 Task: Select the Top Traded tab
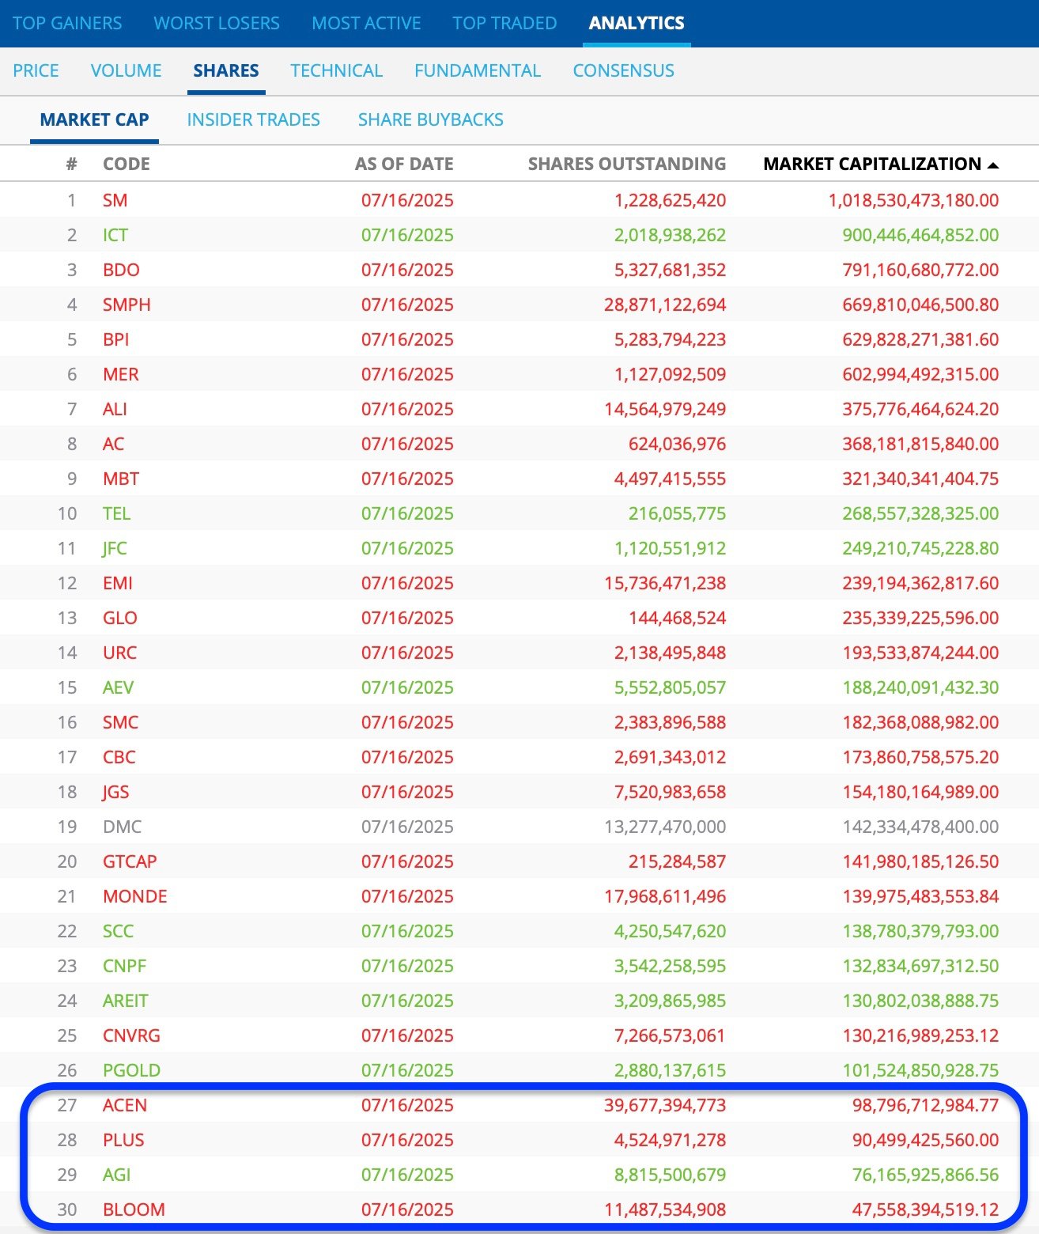tap(504, 23)
